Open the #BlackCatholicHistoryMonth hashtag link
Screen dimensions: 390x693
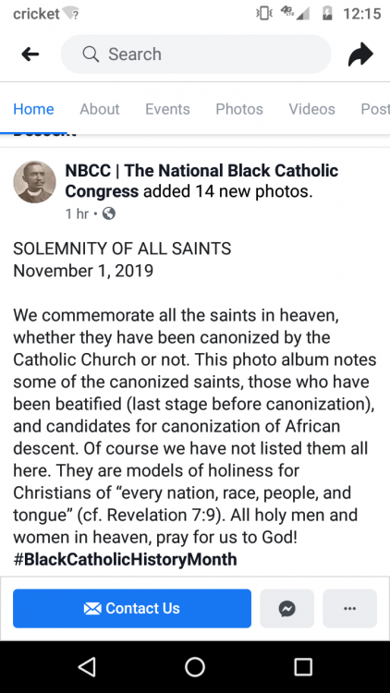[125, 560]
